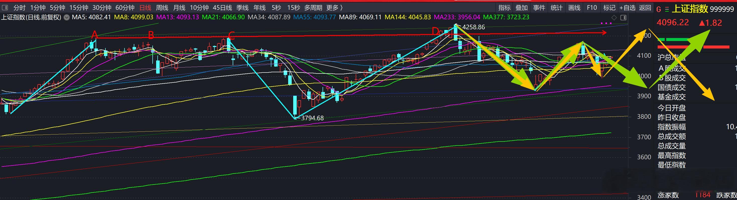The width and height of the screenshot is (737, 200).
Task: Switch to 月线 chart
Action: [179, 8]
